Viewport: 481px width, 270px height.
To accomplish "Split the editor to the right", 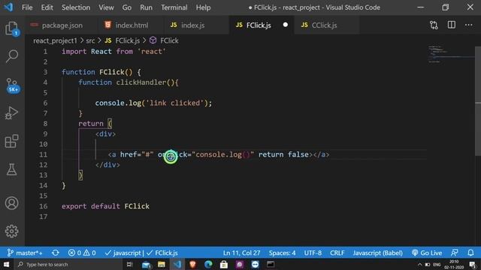I will pos(451,25).
